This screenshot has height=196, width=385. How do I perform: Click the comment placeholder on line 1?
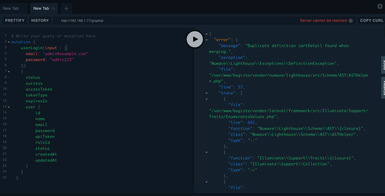[53, 36]
